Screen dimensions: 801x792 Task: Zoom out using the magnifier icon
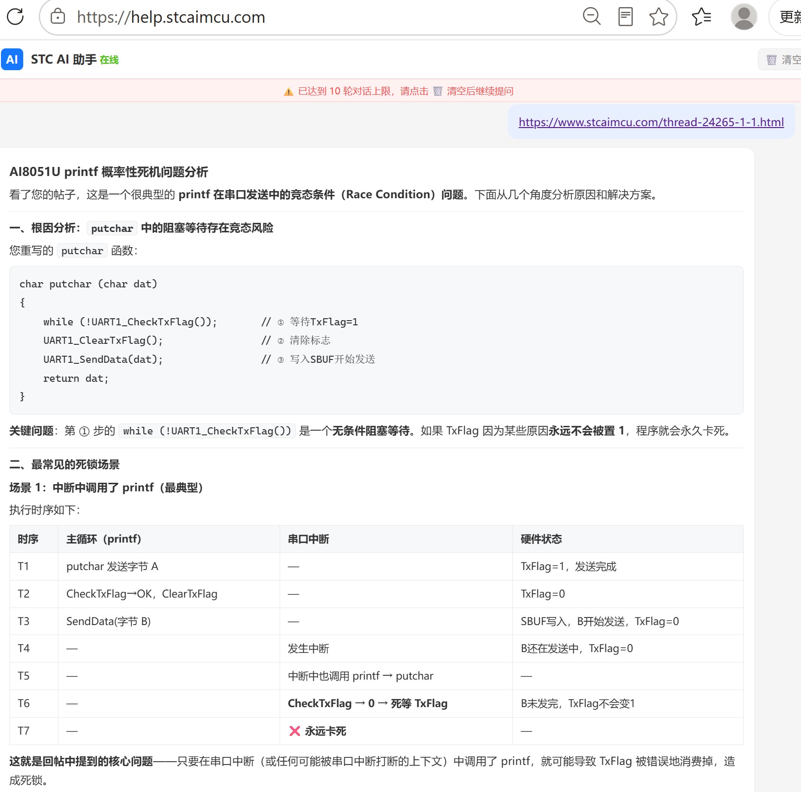tap(592, 17)
